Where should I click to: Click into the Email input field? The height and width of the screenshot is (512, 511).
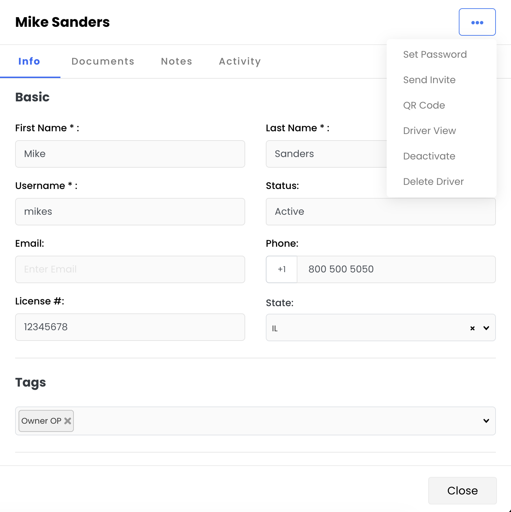click(130, 269)
